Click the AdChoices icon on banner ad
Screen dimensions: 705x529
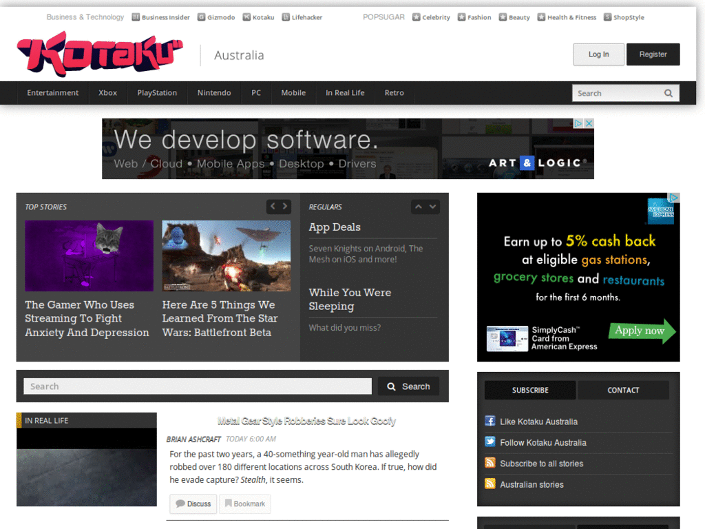pos(578,123)
